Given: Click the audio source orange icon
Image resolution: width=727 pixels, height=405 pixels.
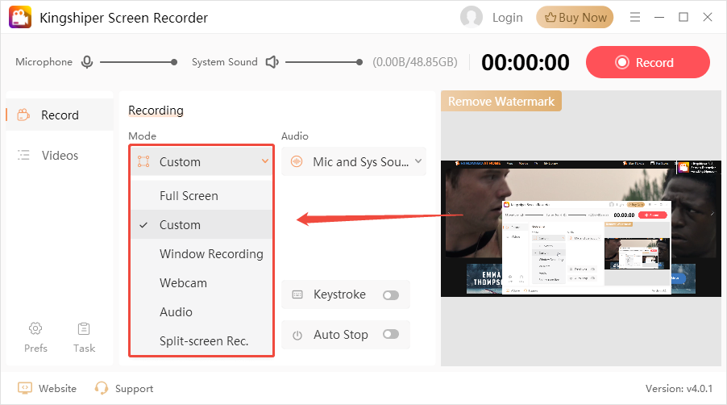Looking at the screenshot, I should pos(297,161).
